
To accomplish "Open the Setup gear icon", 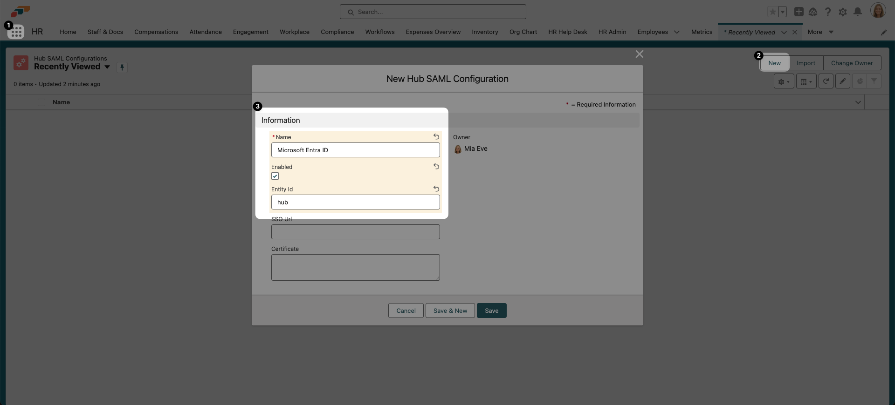I will 842,12.
